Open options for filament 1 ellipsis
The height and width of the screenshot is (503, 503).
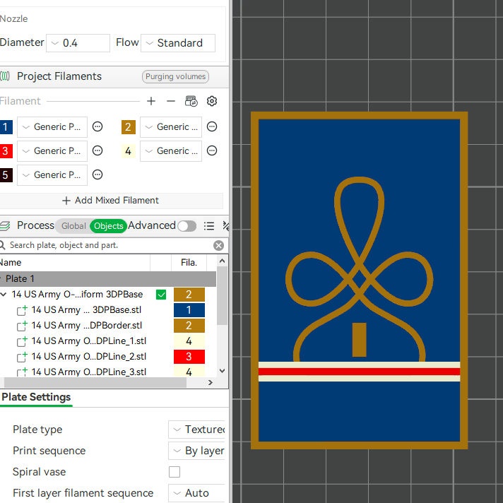click(97, 126)
